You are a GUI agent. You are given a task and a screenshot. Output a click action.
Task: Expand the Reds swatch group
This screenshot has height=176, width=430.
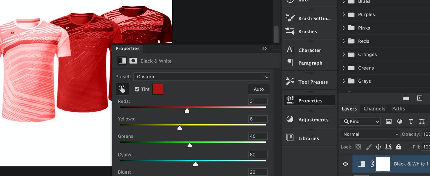click(344, 41)
